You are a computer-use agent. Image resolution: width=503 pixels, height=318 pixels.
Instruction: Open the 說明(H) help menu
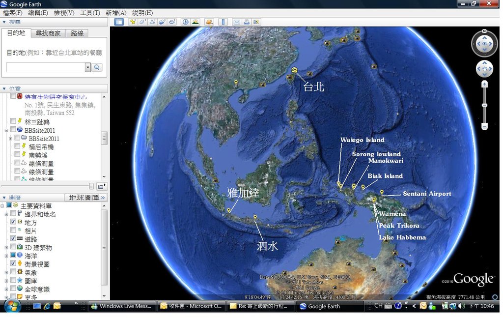[142, 13]
